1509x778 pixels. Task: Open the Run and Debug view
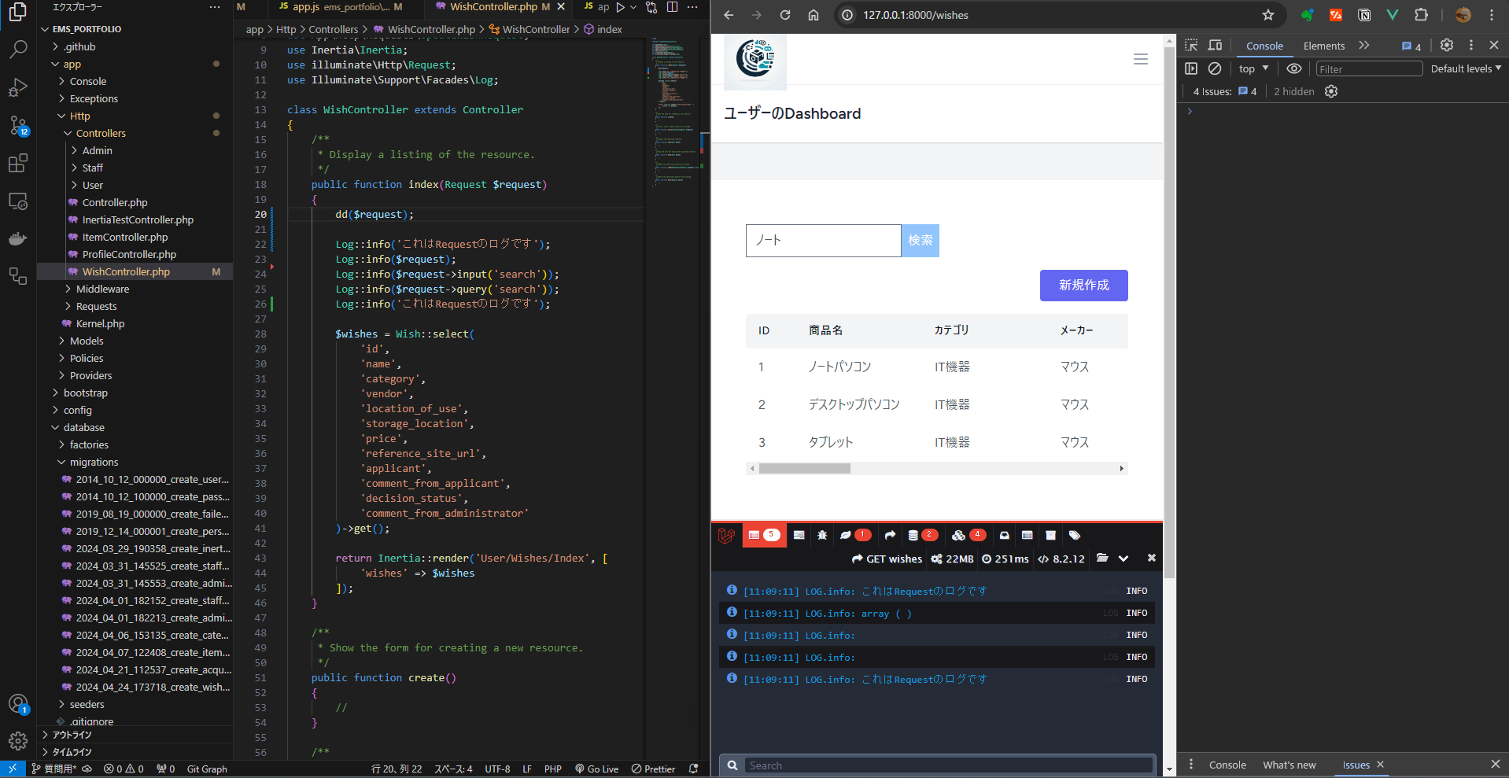(18, 87)
